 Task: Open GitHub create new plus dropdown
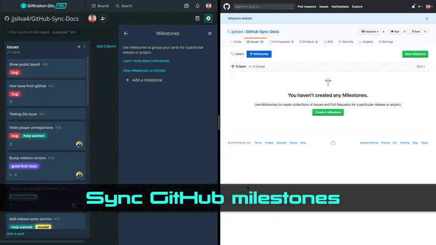[420, 6]
